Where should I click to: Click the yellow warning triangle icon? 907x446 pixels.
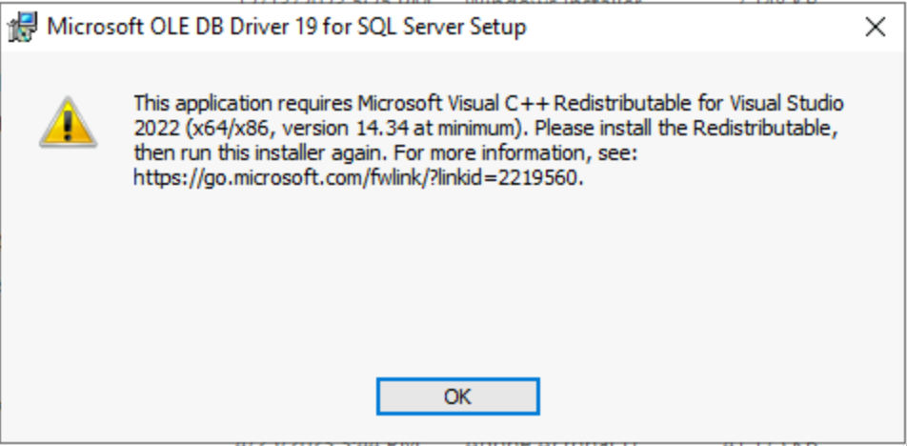click(x=69, y=122)
